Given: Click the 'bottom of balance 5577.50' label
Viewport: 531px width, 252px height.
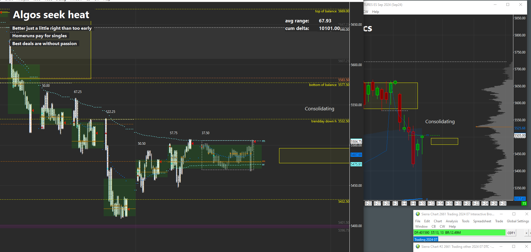Looking at the screenshot, I should coord(329,85).
